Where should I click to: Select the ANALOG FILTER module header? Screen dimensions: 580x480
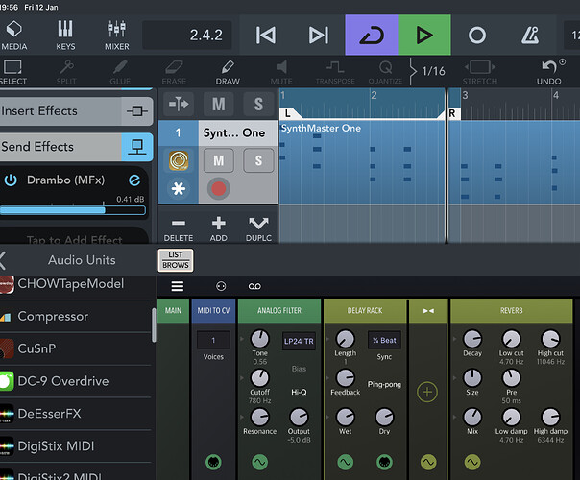tap(279, 311)
